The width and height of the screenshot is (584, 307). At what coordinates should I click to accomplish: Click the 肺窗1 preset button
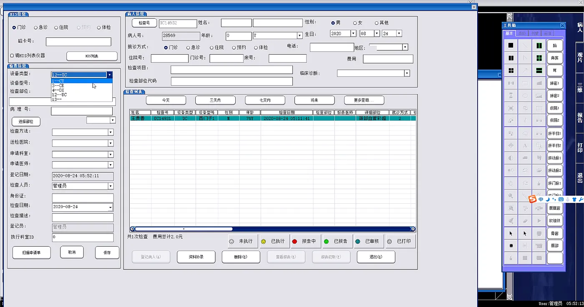click(x=555, y=83)
